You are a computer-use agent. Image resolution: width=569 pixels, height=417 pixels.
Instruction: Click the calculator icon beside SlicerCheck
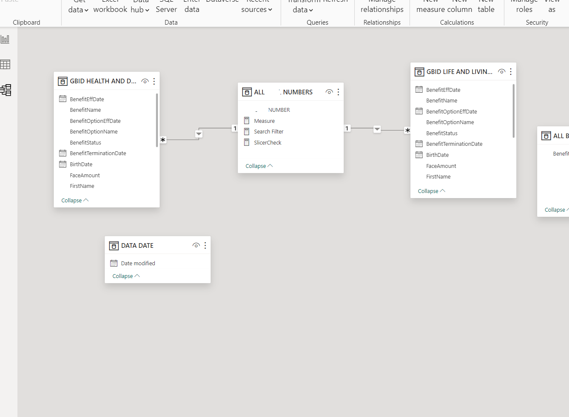coord(247,142)
